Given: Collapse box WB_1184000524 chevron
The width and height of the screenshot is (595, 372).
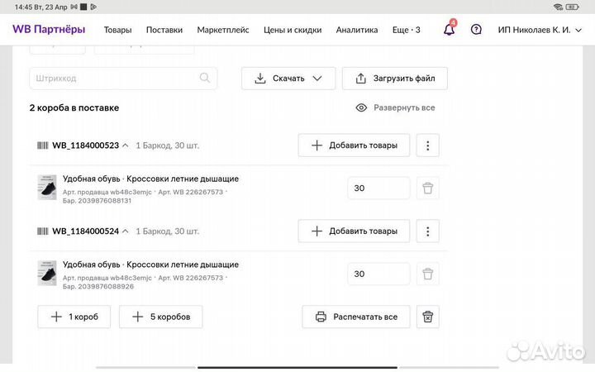Looking at the screenshot, I should pyautogui.click(x=125, y=231).
